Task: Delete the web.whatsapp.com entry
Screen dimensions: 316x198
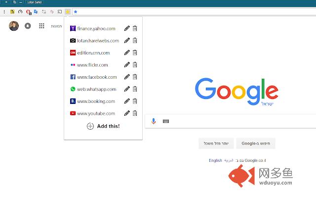Action: click(135, 89)
